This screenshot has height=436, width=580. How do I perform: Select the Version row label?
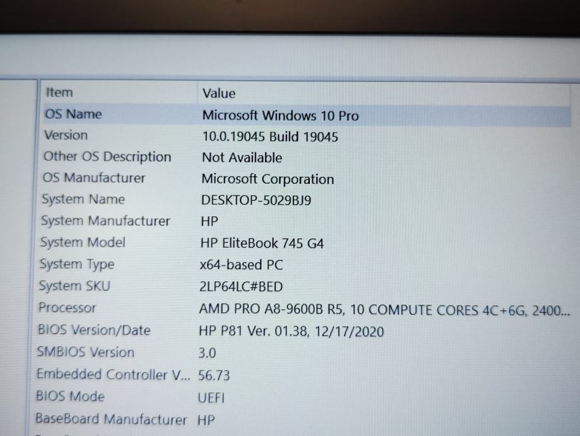66,135
